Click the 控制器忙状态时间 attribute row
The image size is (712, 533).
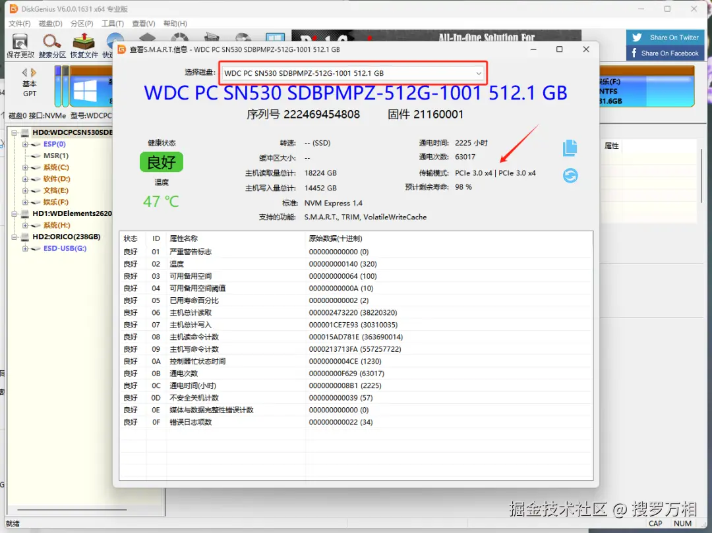(x=356, y=362)
